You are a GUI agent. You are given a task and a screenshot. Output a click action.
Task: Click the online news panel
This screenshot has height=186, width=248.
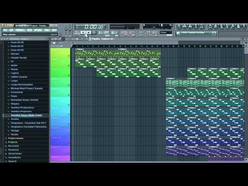(197, 33)
